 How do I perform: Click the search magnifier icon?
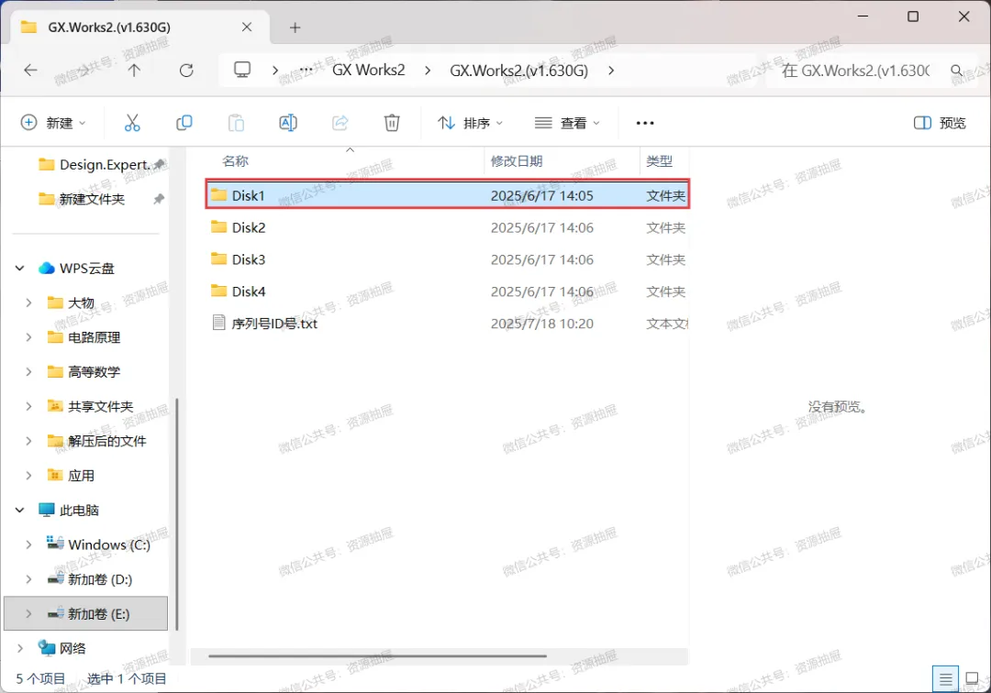pos(957,70)
